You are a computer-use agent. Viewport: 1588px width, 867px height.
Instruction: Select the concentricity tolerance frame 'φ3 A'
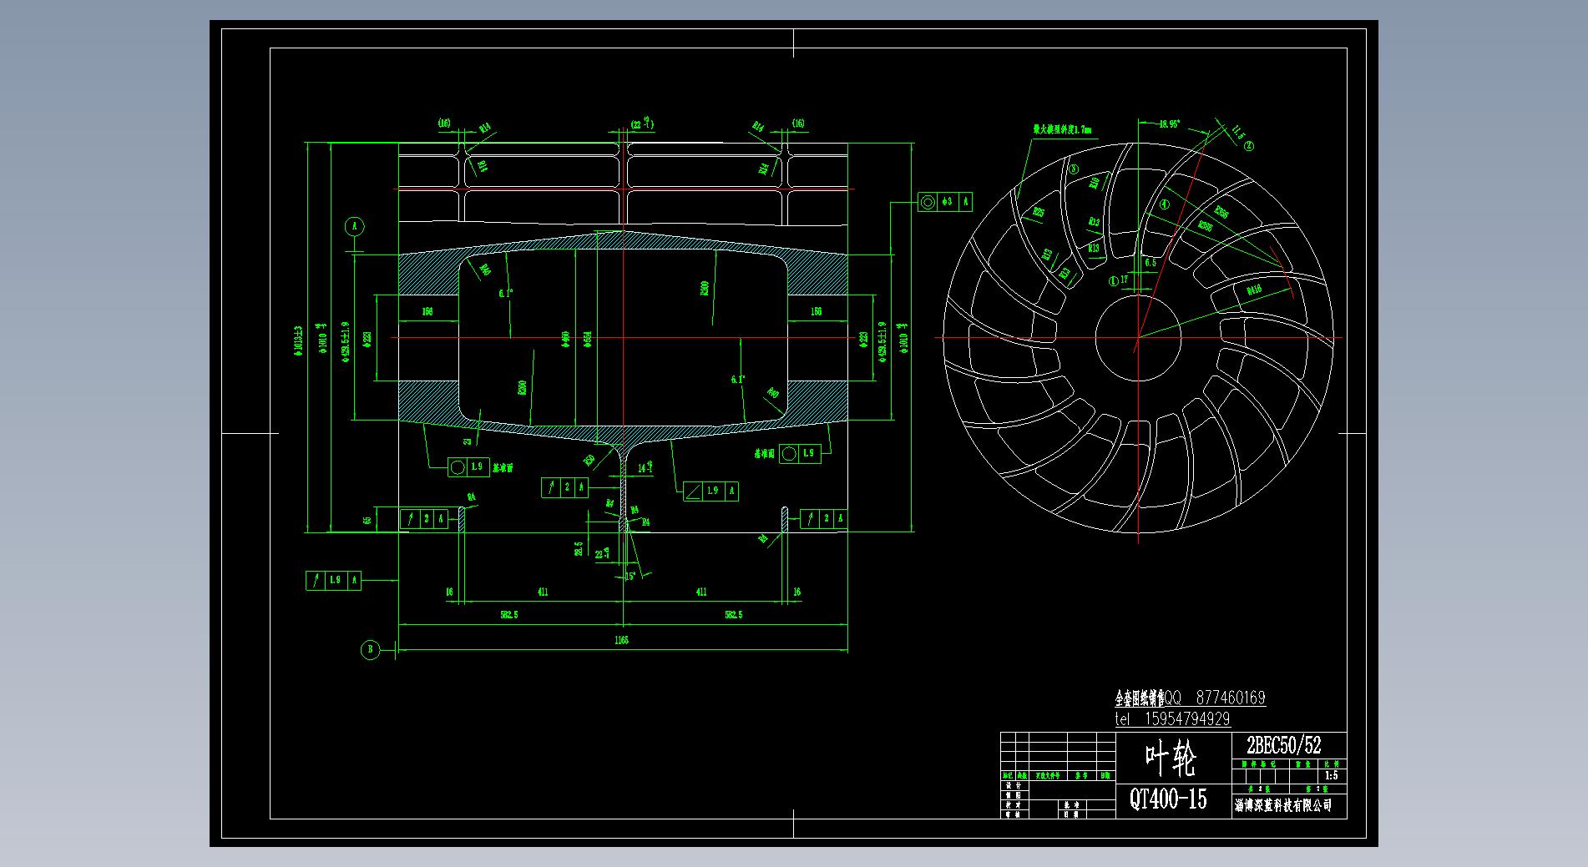click(945, 202)
